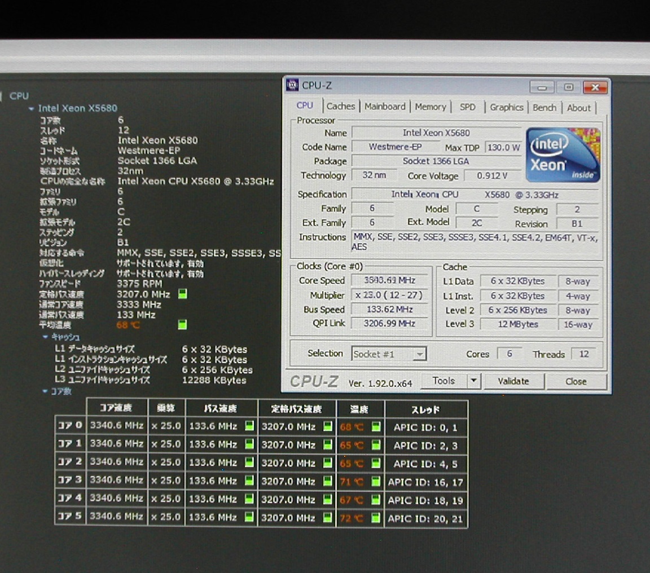Click the 3375 RPM fan speed value
This screenshot has width=650, height=573.
click(139, 284)
